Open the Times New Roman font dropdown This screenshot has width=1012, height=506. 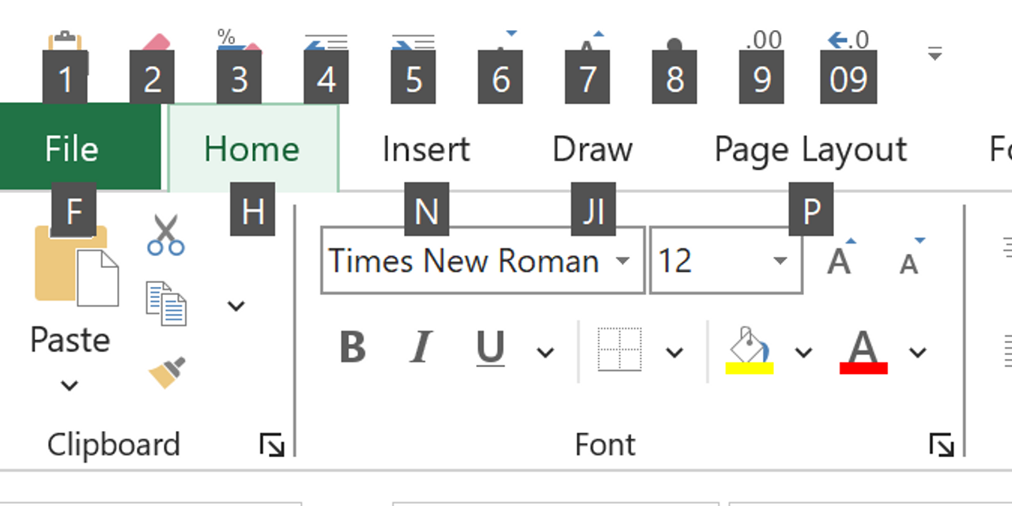[622, 261]
